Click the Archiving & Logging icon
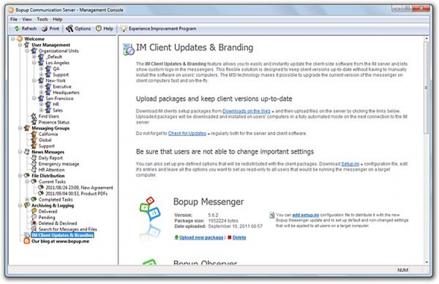This screenshot has height=284, width=439. click(x=27, y=205)
